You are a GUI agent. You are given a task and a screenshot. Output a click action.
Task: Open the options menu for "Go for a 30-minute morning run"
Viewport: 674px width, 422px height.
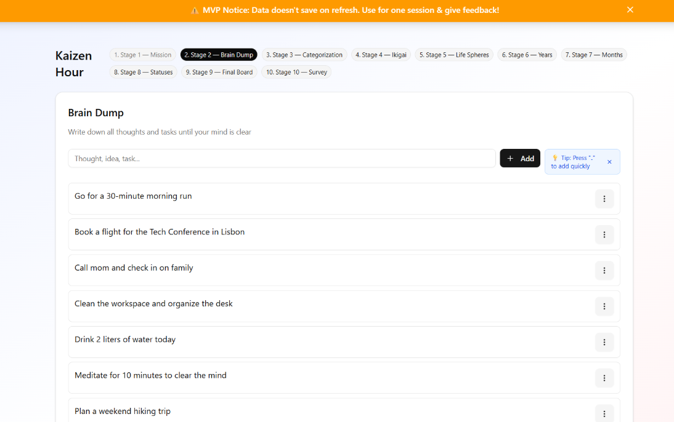604,199
